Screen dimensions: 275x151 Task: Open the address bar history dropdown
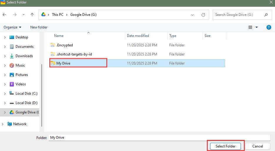tap(192, 15)
